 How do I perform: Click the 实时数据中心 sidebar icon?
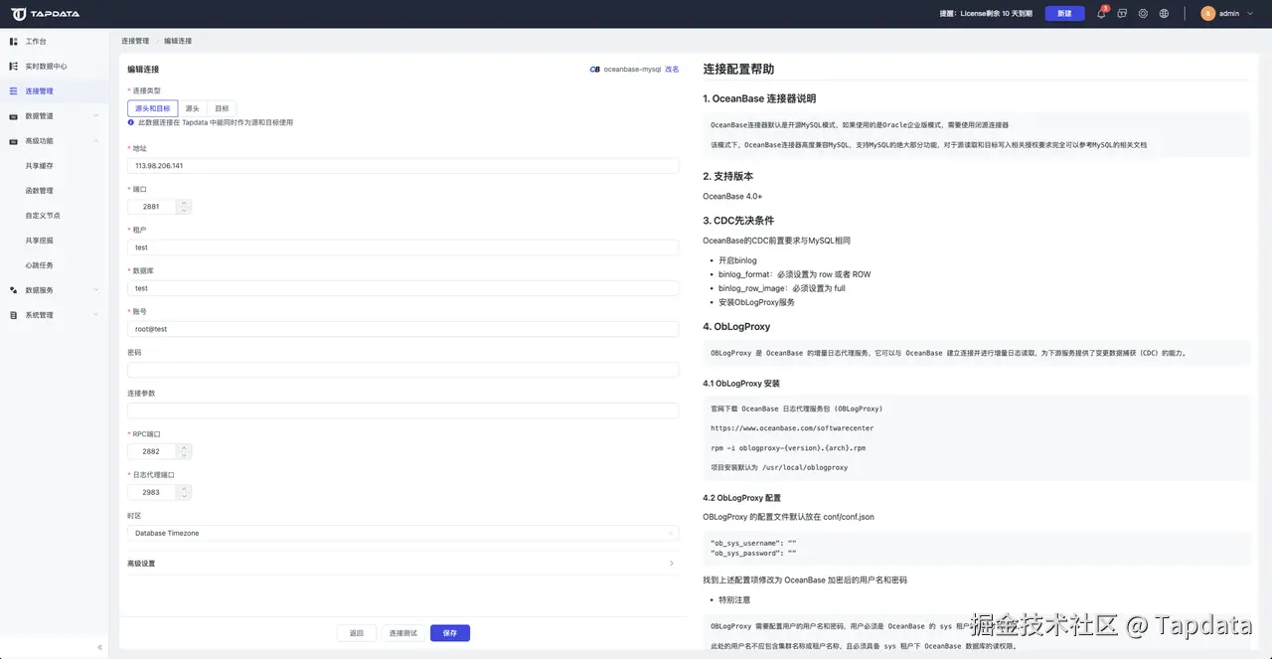coord(14,66)
